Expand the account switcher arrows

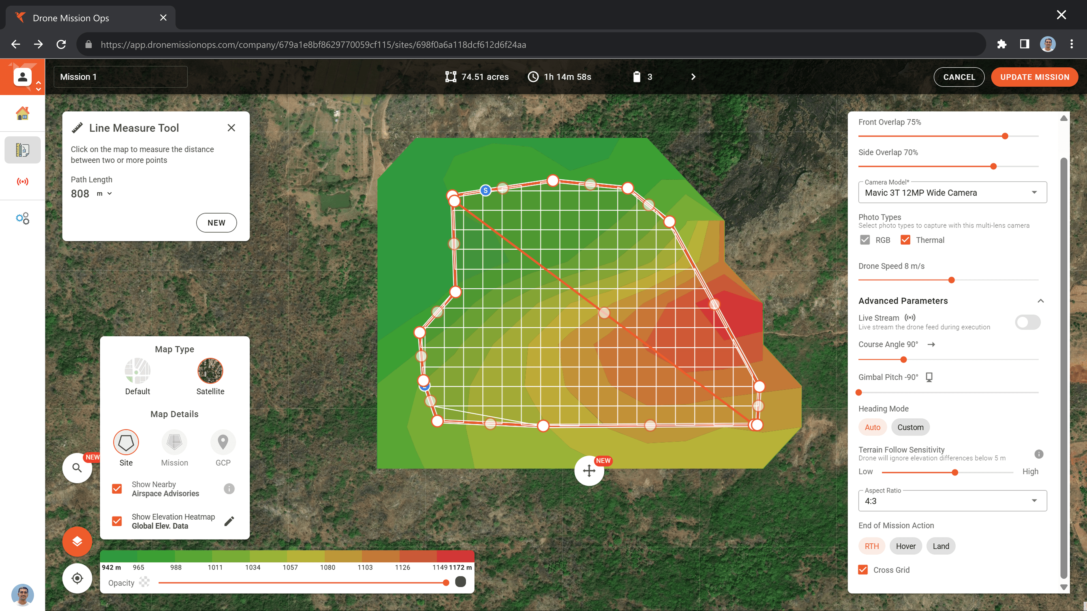[38, 86]
